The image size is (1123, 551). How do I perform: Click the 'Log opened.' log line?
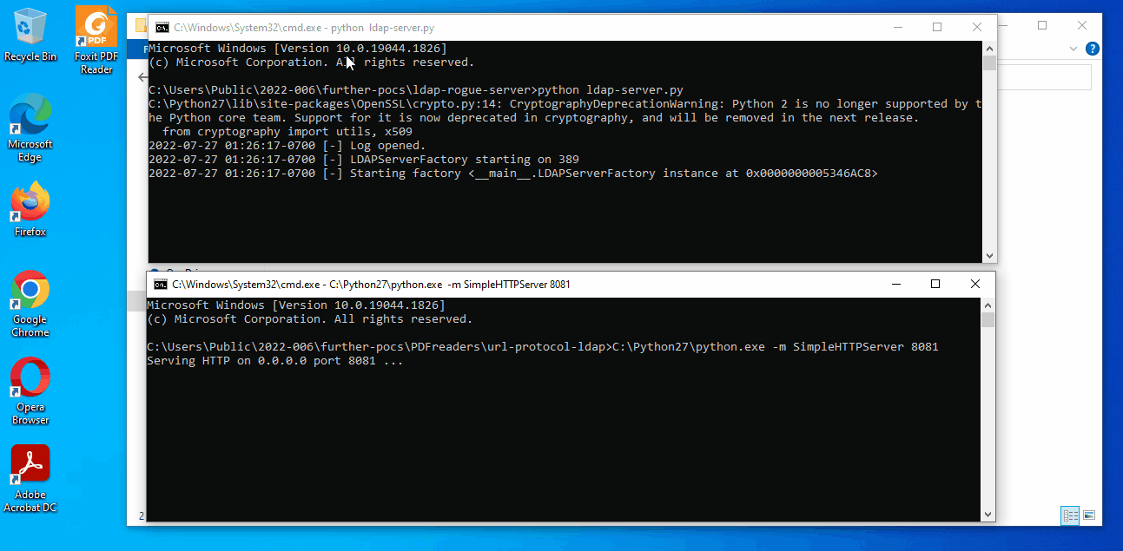tap(287, 146)
